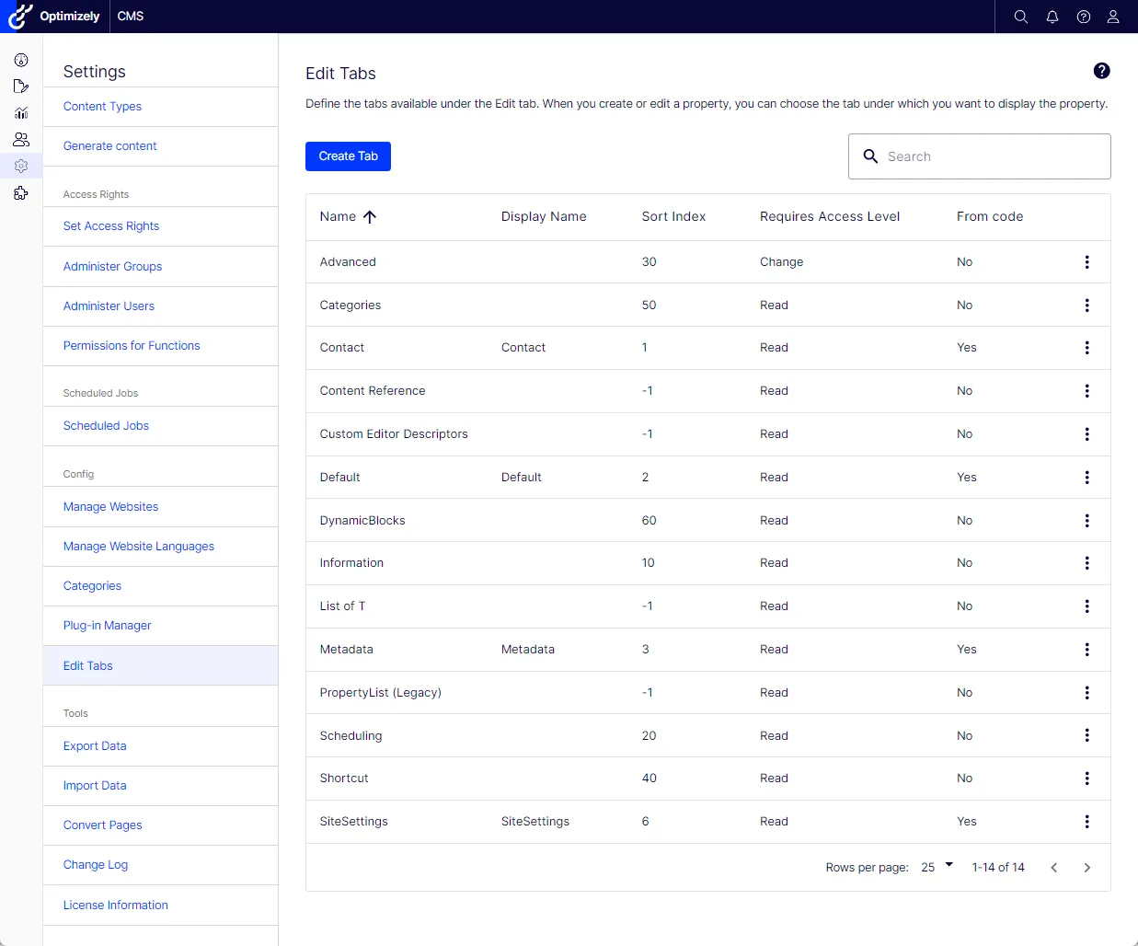
Task: Open global search magnifier in top bar
Action: (x=1021, y=17)
